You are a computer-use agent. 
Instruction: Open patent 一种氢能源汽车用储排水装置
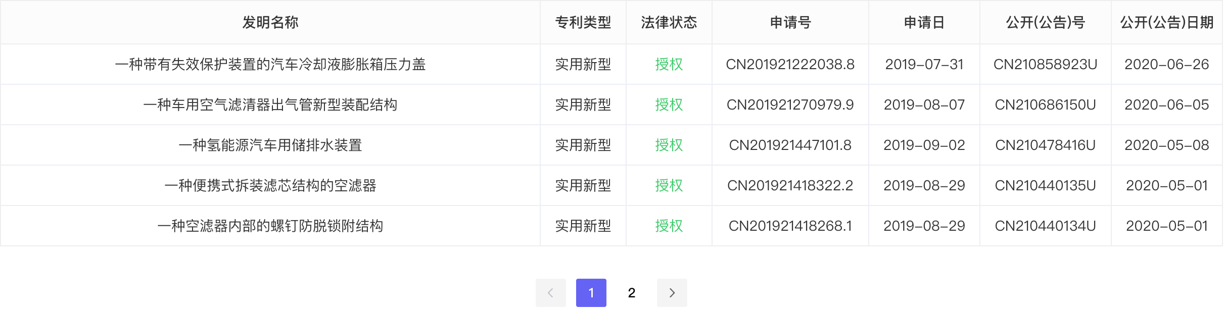[x=270, y=145]
